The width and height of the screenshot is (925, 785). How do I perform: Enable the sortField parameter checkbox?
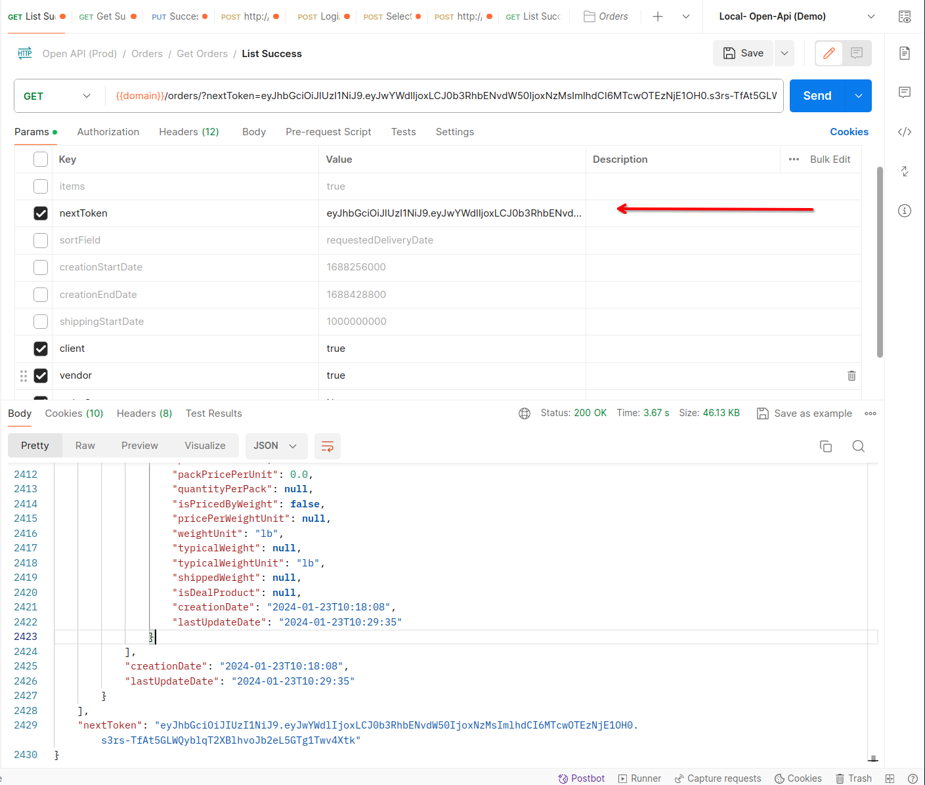(x=41, y=240)
